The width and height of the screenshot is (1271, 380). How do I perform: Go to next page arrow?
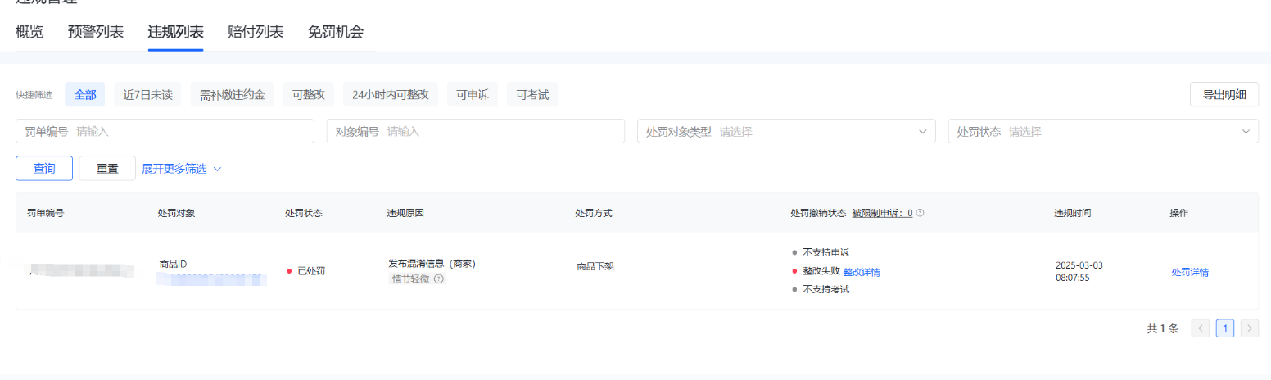click(x=1249, y=328)
